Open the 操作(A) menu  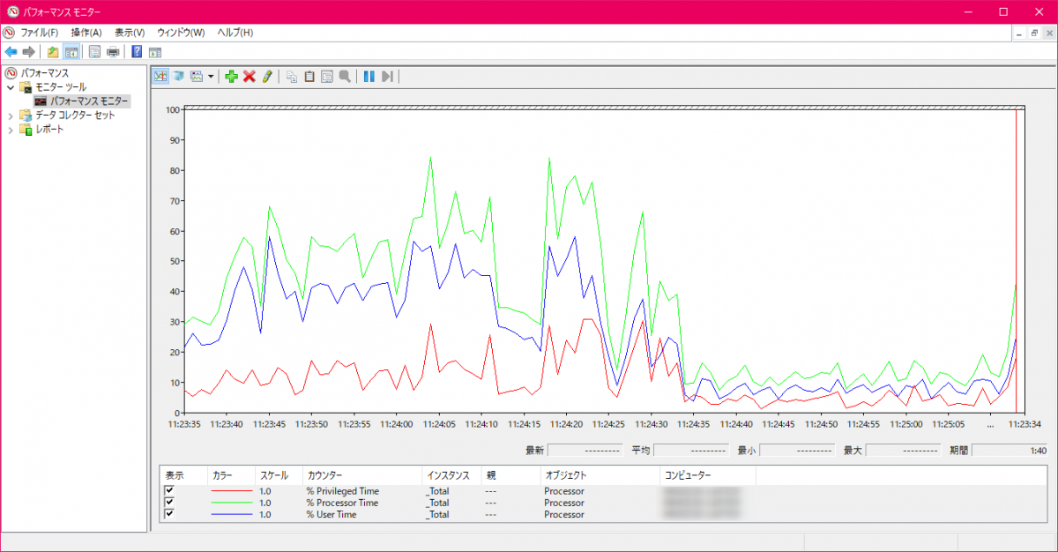(86, 33)
